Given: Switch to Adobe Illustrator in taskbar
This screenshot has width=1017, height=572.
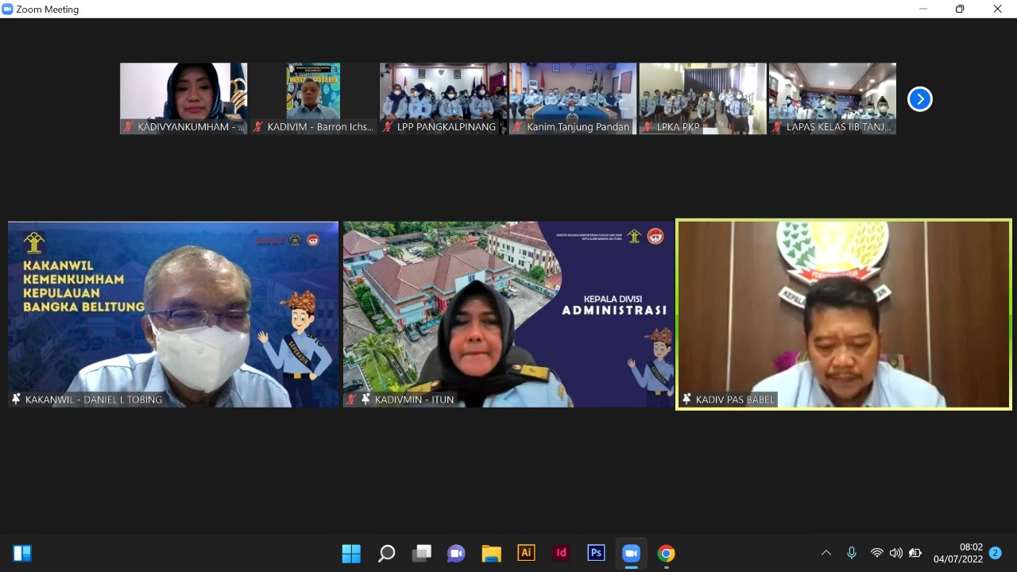Looking at the screenshot, I should (526, 554).
